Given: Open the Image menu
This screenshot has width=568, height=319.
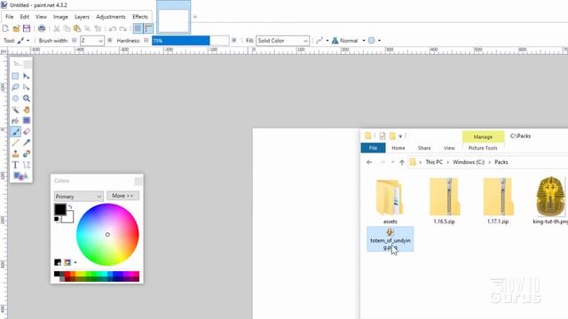Looking at the screenshot, I should click(60, 17).
